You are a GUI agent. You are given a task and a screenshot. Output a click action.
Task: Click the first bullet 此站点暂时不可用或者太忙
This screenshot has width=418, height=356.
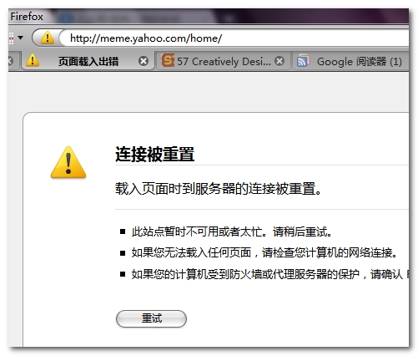(232, 231)
